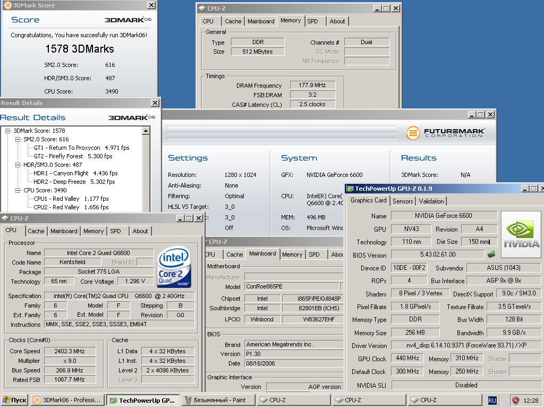Click the red security shield tray icon
Viewport: 544px width, 408px height.
(515, 401)
